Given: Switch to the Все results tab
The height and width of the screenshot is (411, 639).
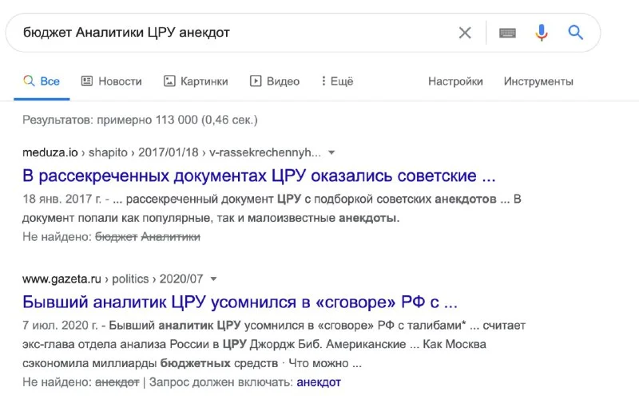Looking at the screenshot, I should pos(42,81).
